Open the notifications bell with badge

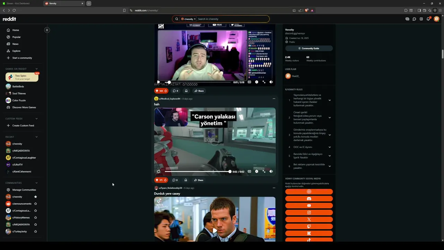(428, 19)
